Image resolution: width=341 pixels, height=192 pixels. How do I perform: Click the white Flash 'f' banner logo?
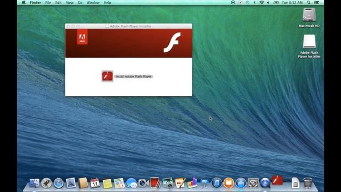click(x=172, y=42)
